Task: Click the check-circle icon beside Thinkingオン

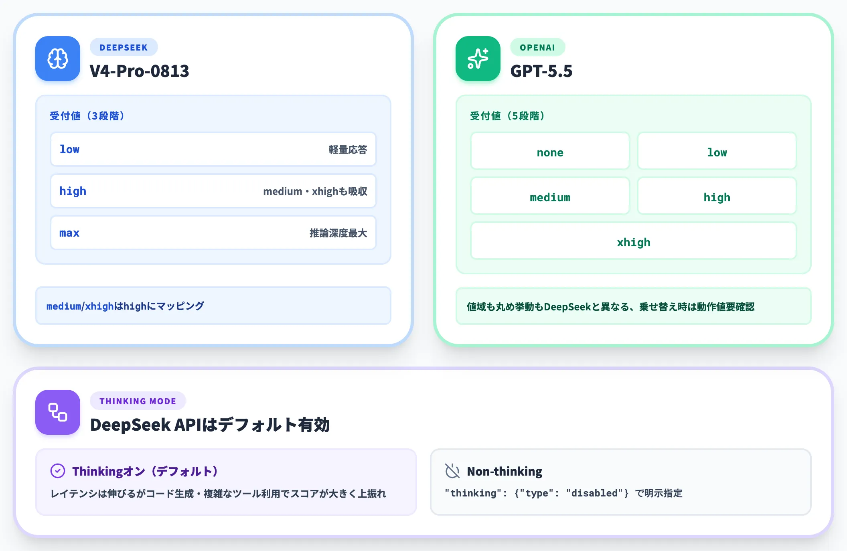Action: tap(58, 471)
